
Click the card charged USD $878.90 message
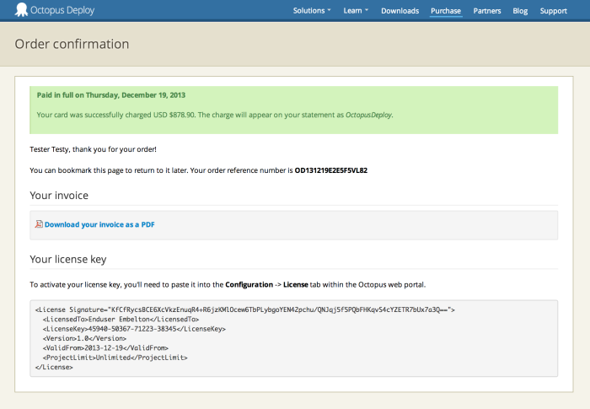(x=215, y=115)
